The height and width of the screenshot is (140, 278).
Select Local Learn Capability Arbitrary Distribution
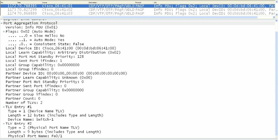[x=63, y=52]
